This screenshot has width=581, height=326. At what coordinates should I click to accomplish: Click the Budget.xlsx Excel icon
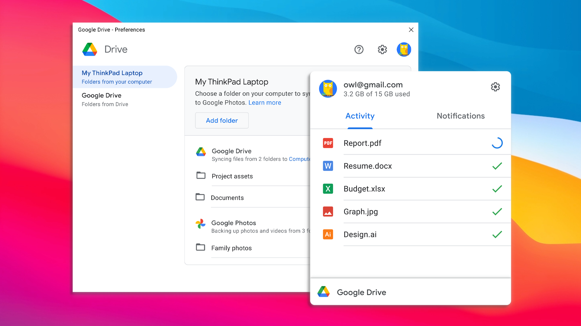click(x=328, y=189)
